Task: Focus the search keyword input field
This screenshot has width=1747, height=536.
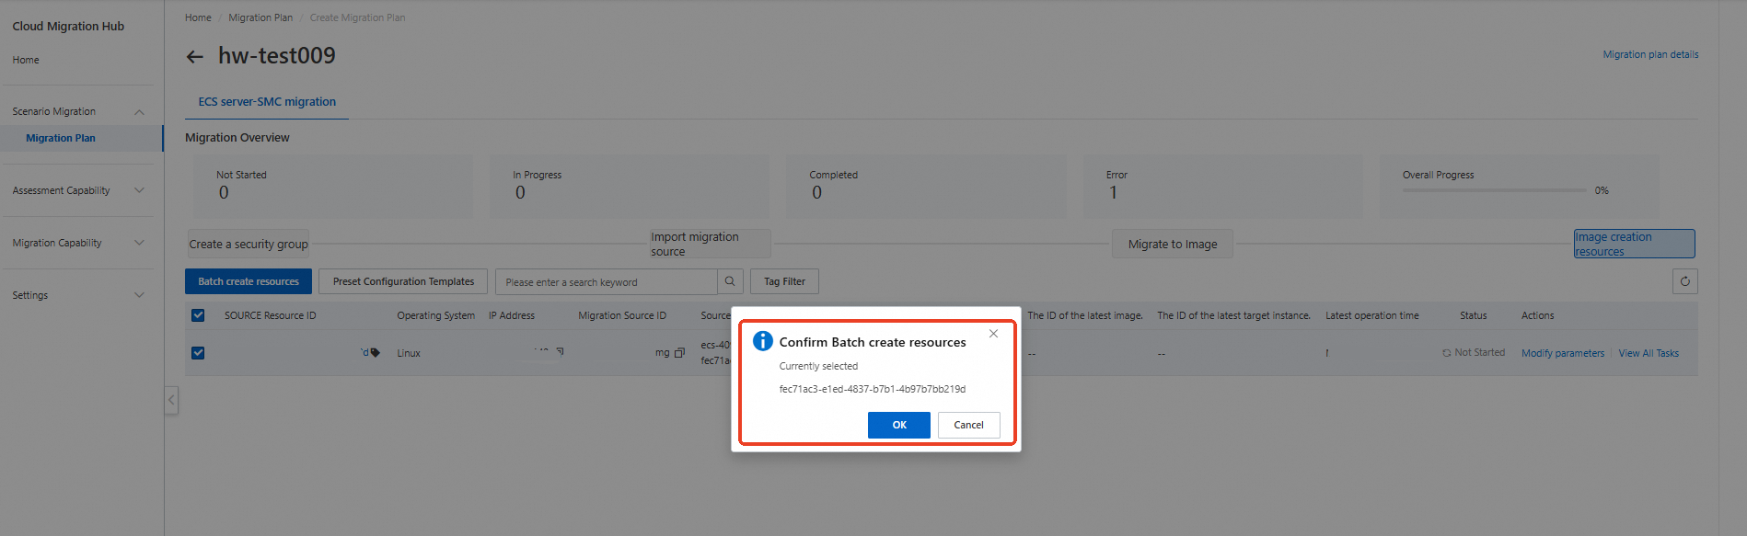Action: coord(606,282)
